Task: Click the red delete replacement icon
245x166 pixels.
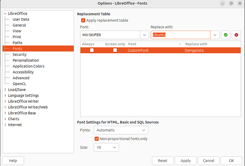Action: tap(236, 35)
